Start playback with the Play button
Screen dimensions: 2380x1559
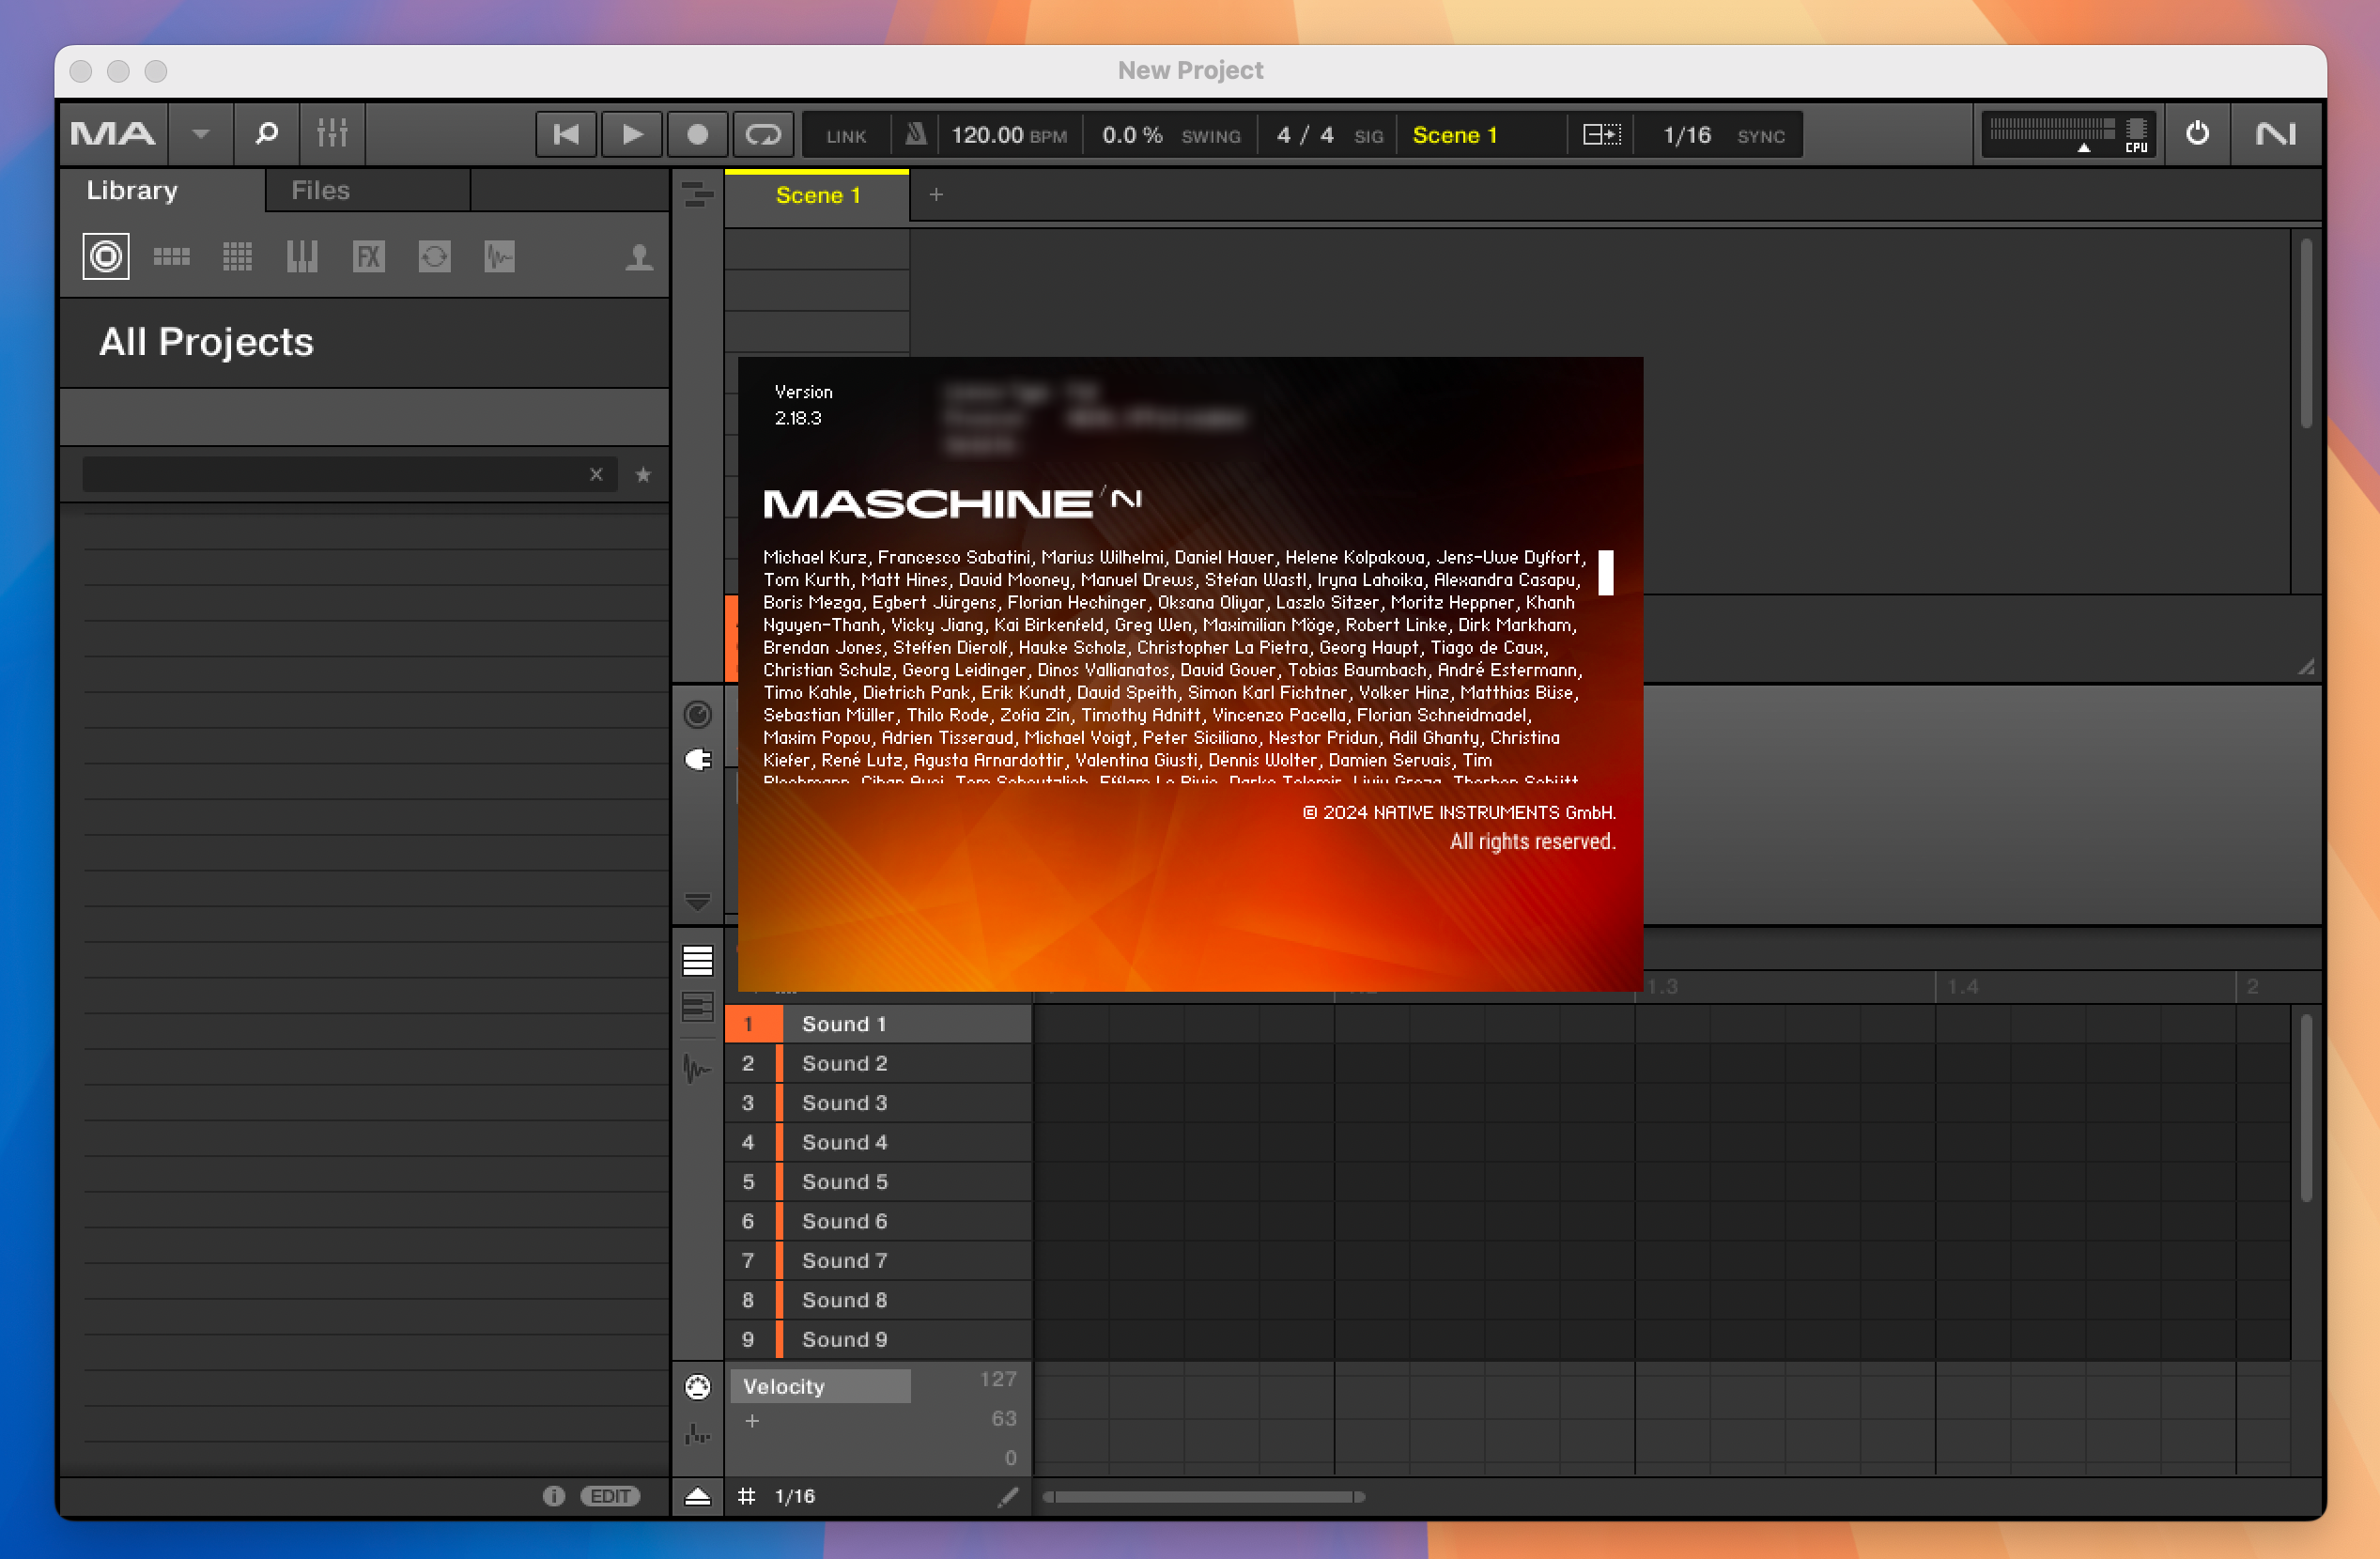coord(631,134)
